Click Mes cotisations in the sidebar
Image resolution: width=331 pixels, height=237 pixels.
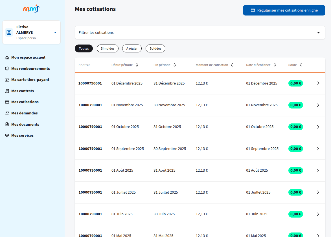point(25,102)
